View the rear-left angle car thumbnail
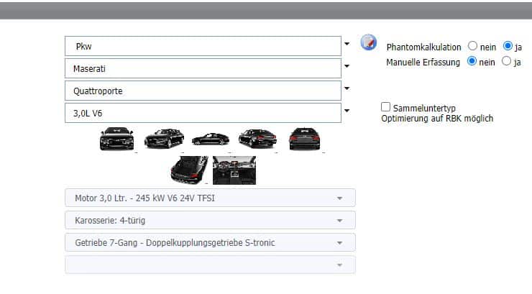The width and height of the screenshot is (532, 294). pyautogui.click(x=257, y=138)
